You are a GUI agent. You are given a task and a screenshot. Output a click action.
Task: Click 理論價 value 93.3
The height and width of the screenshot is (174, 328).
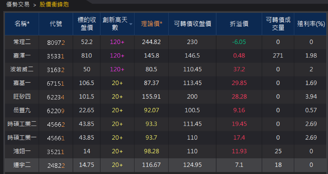pos(152,124)
